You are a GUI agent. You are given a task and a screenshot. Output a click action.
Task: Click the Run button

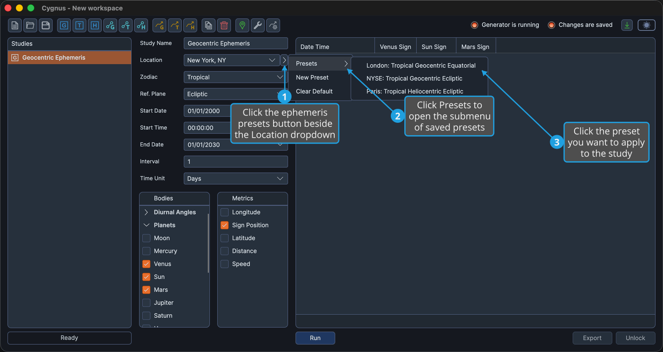point(315,338)
